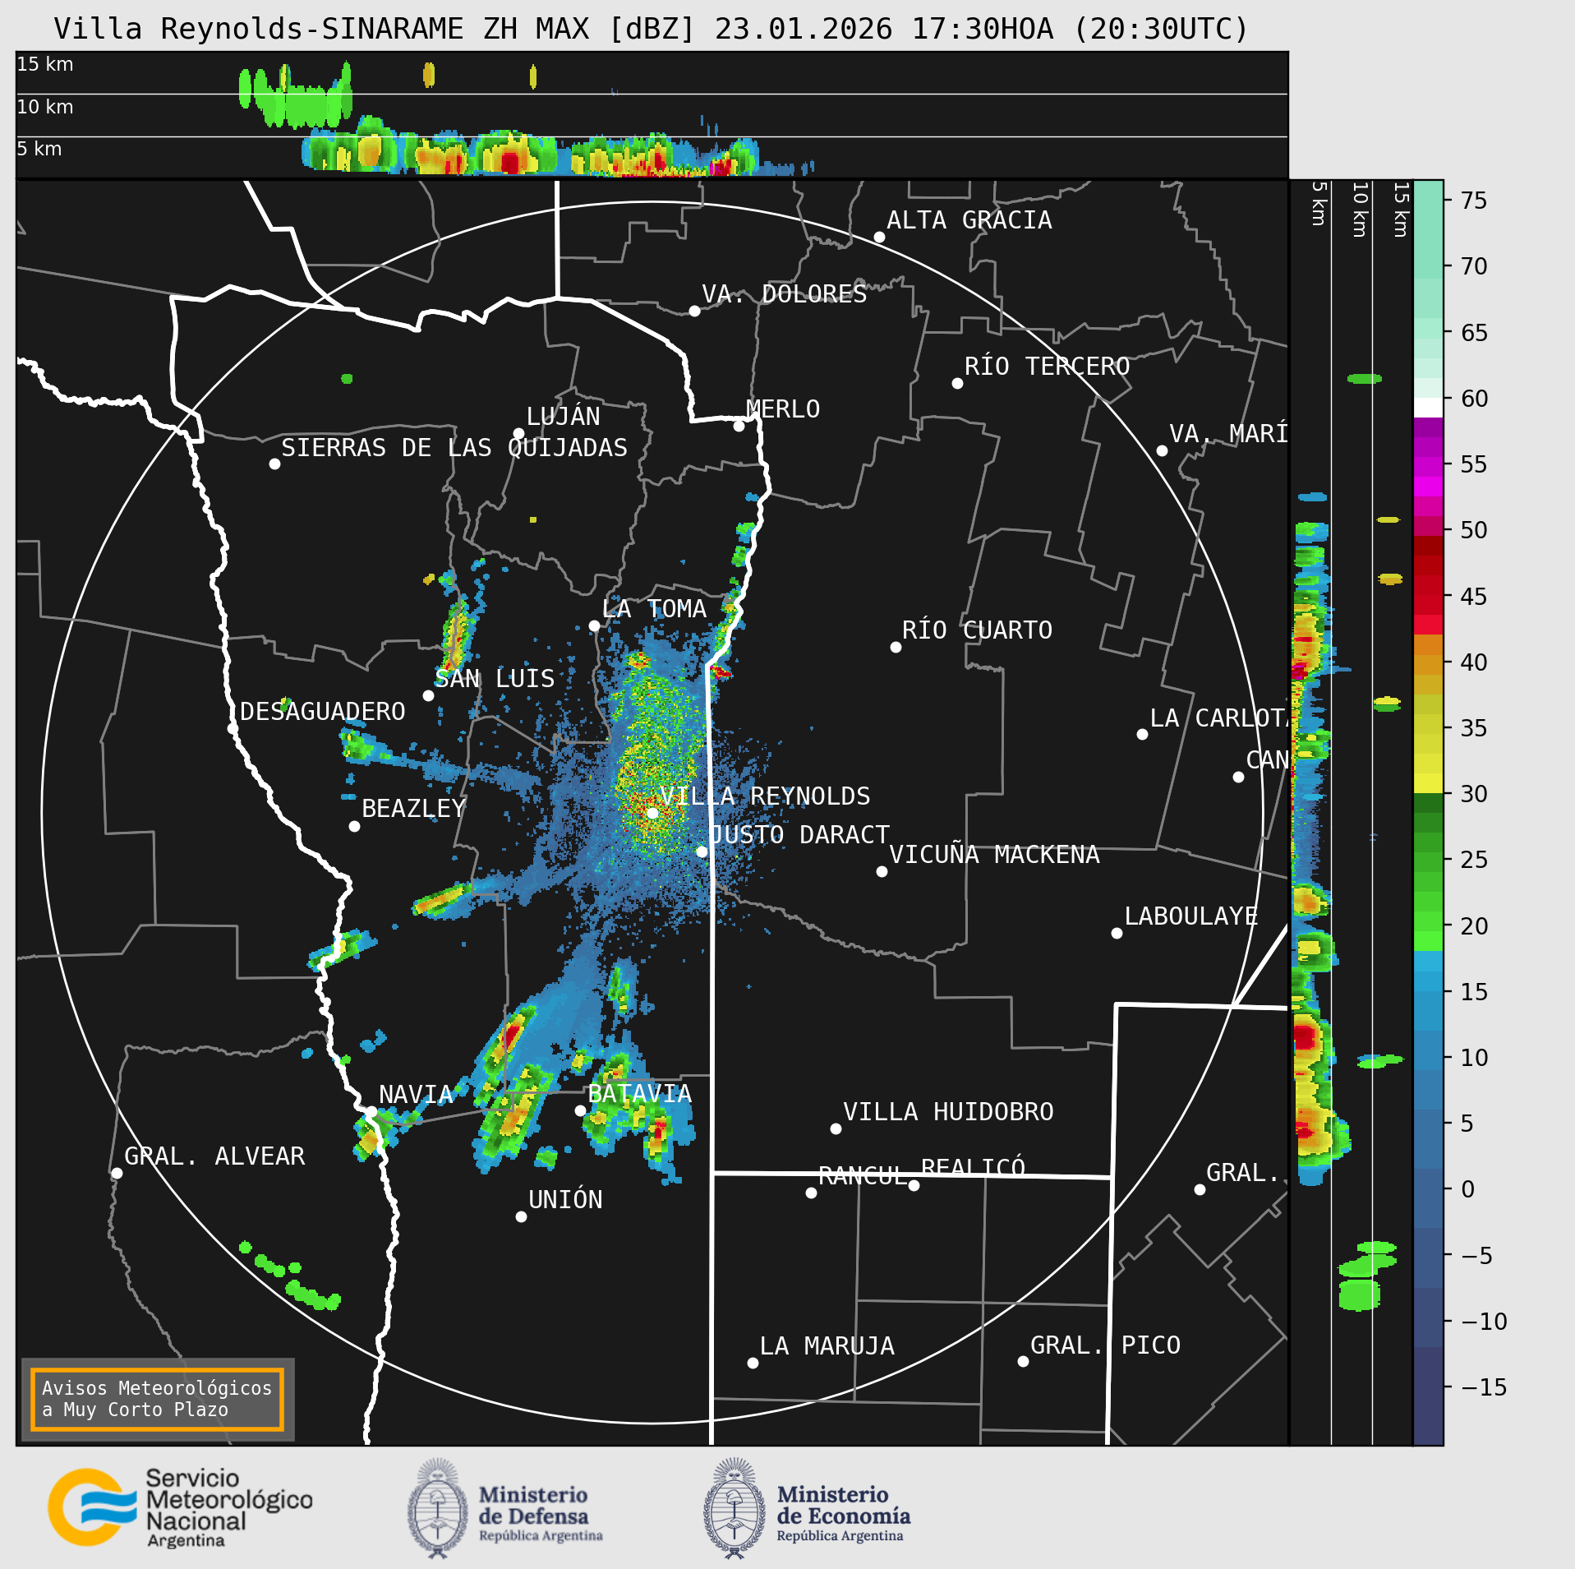Click the VILLA HUIDOBRO label

tap(948, 1112)
